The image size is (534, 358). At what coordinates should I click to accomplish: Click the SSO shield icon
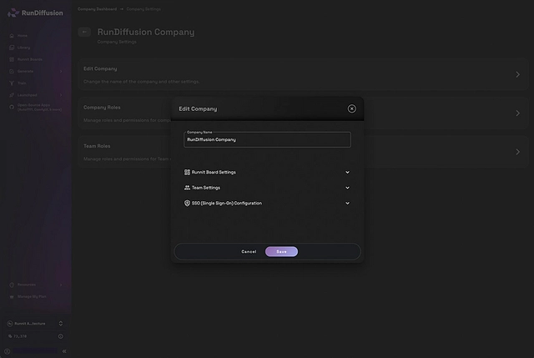(x=187, y=204)
